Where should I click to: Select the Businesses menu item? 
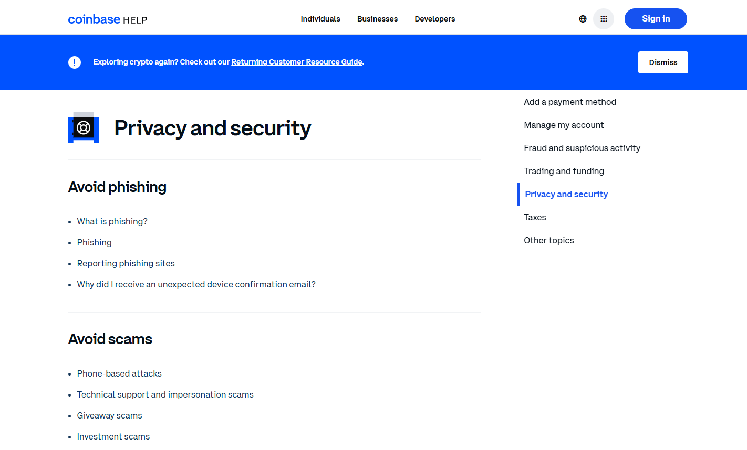tap(377, 19)
